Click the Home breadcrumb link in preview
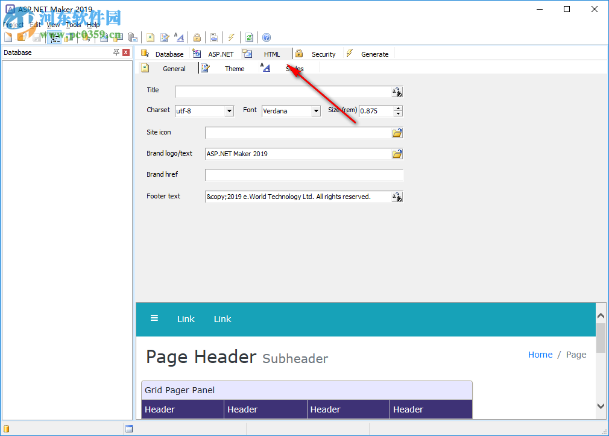The image size is (609, 436). click(540, 355)
